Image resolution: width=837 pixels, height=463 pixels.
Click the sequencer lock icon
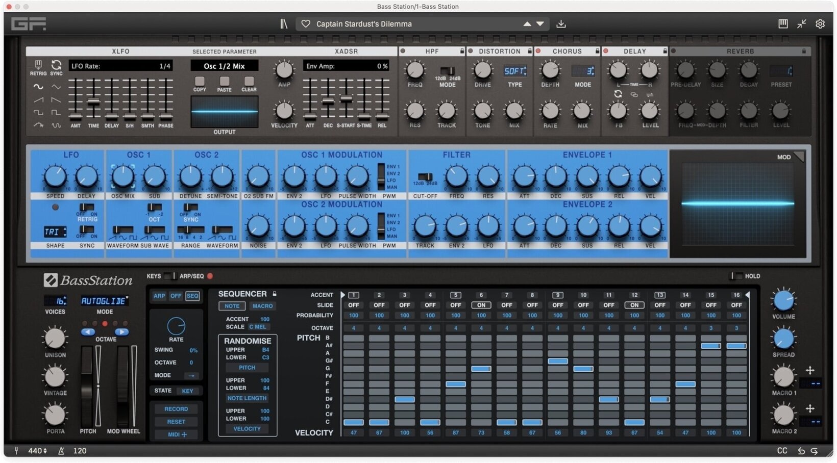coord(275,294)
